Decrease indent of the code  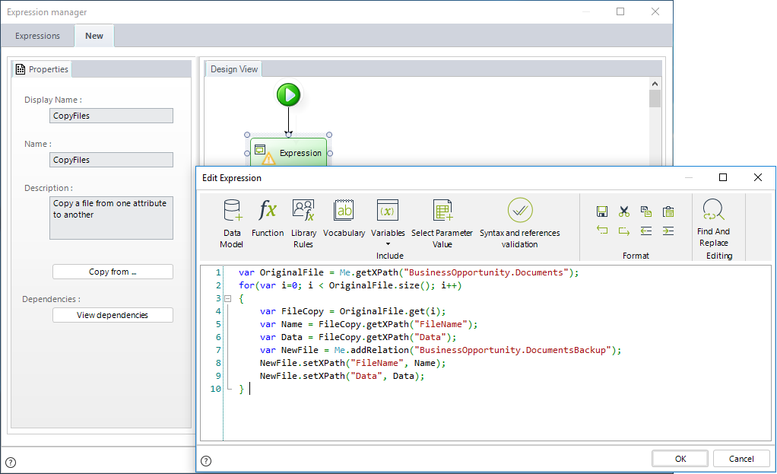pyautogui.click(x=645, y=231)
